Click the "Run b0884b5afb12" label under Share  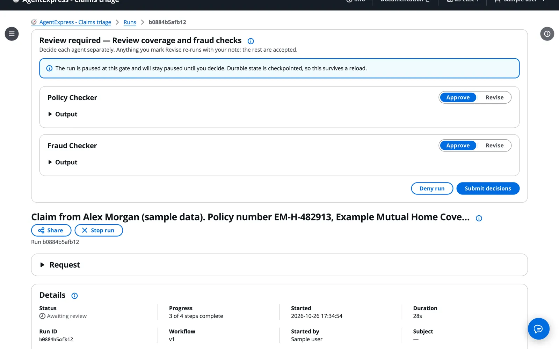coord(55,242)
